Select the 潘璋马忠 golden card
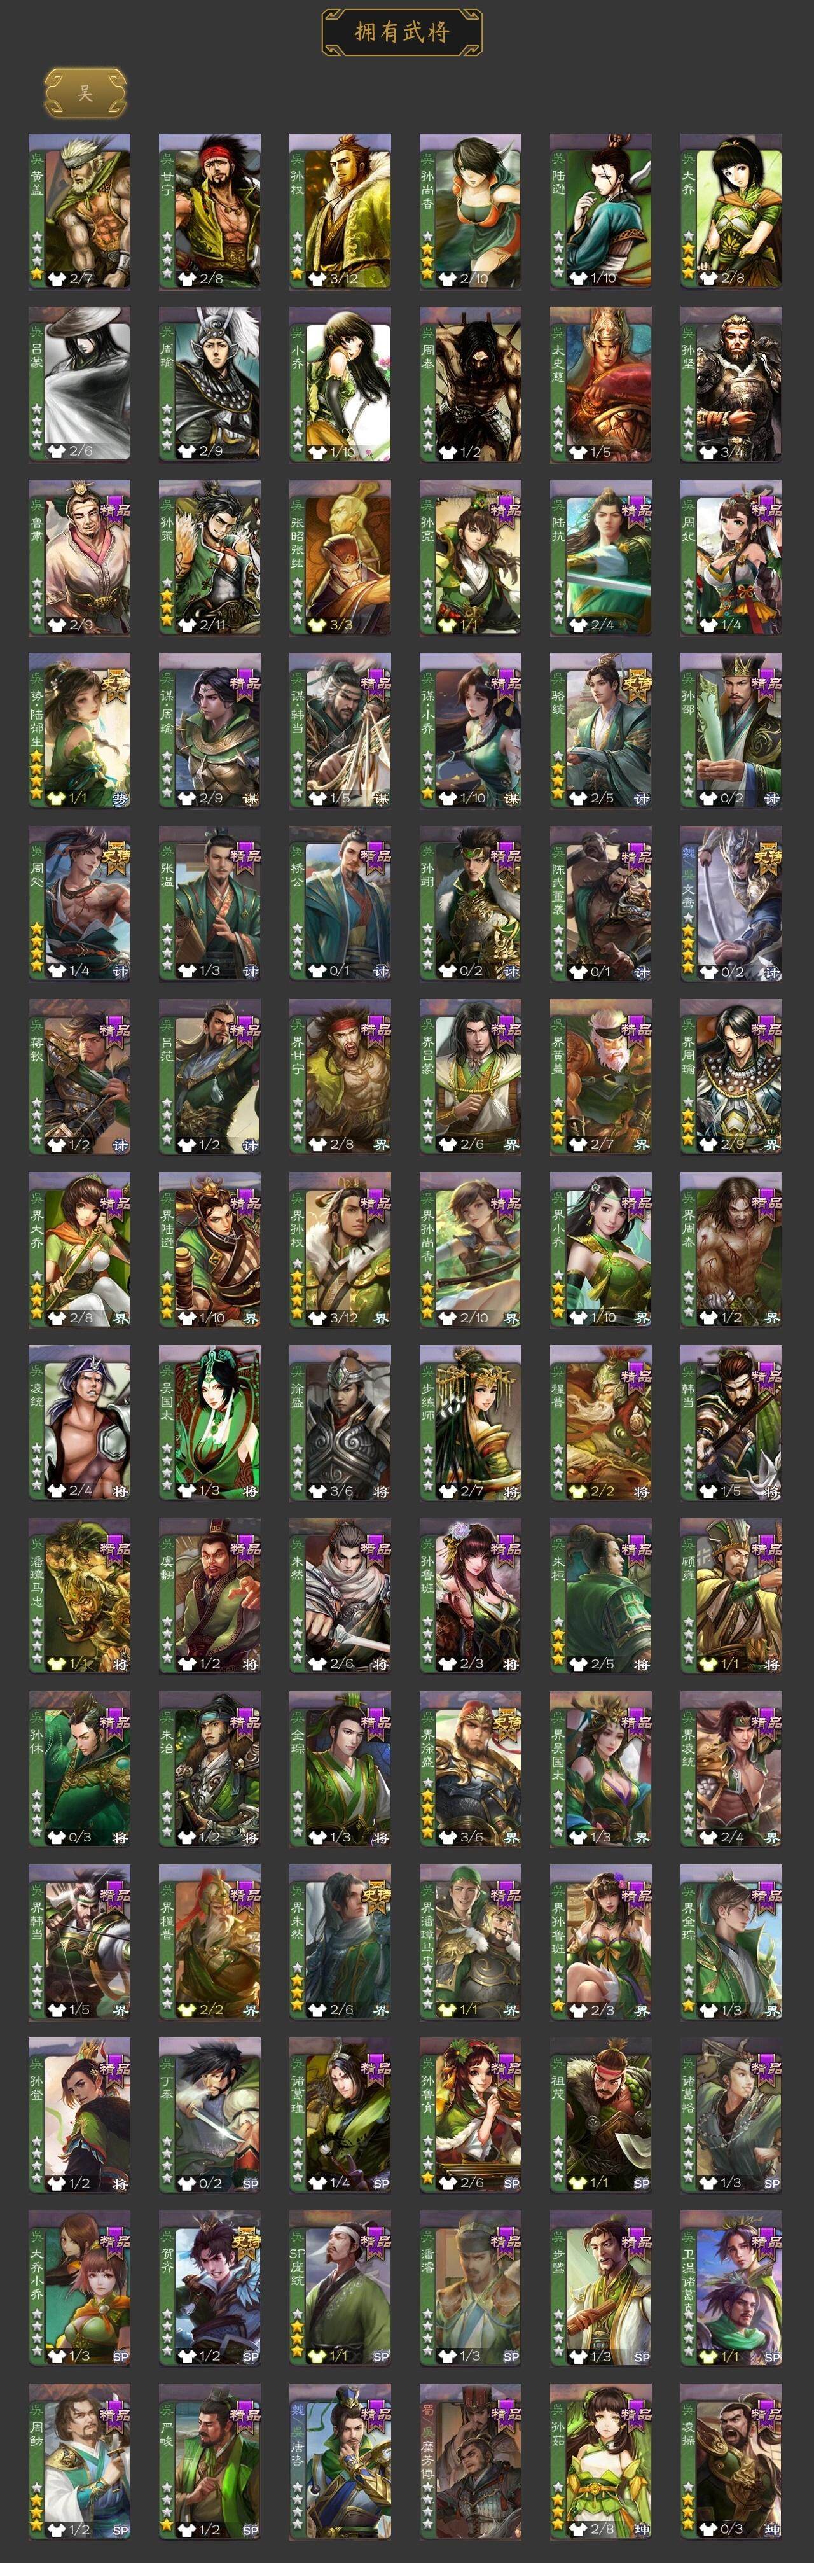This screenshot has height=2563, width=814. tap(79, 1597)
